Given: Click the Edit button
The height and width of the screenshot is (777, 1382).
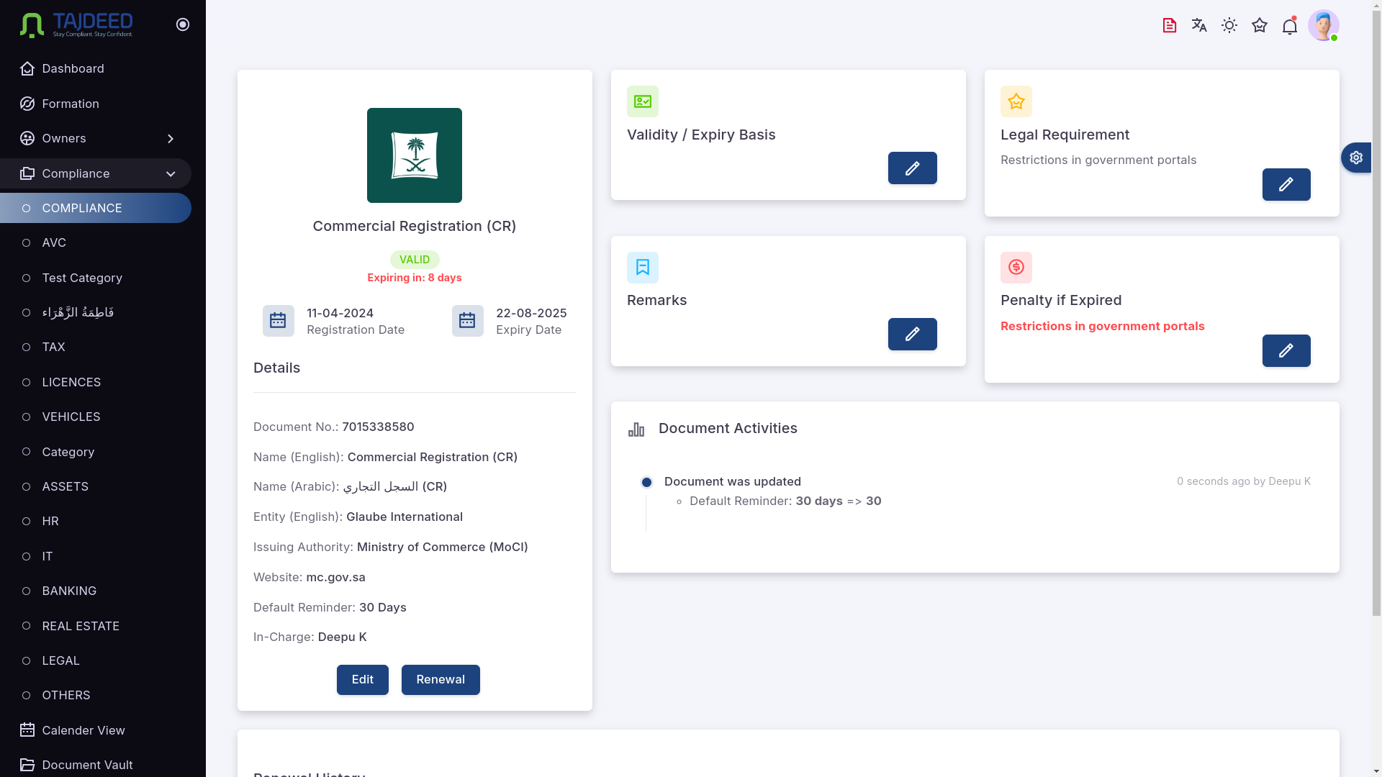Looking at the screenshot, I should 362,679.
